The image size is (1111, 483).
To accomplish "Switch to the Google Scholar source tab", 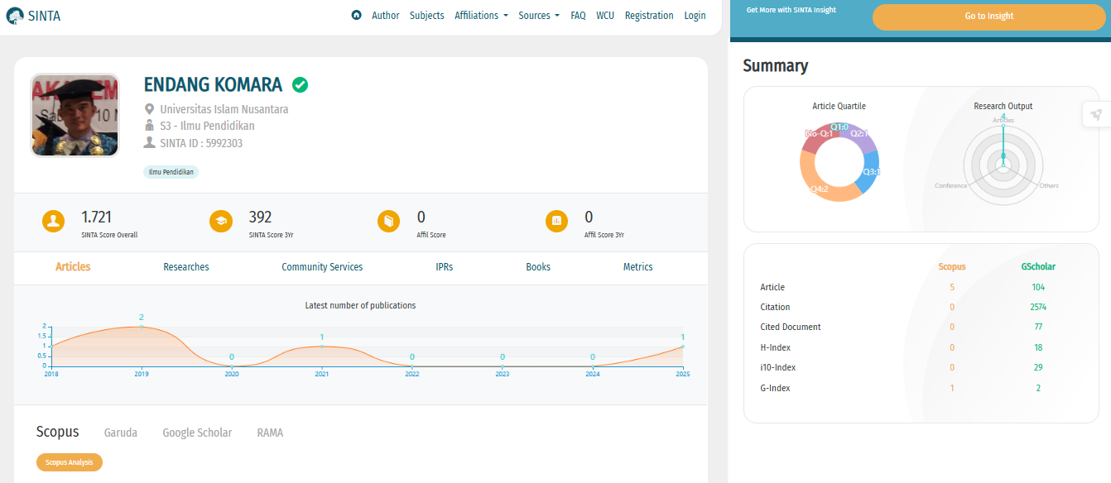I will (x=197, y=433).
